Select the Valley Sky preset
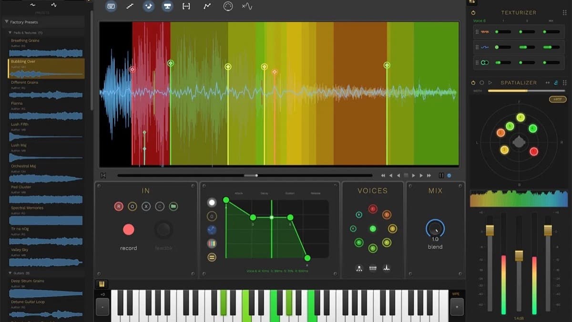 pos(47,258)
